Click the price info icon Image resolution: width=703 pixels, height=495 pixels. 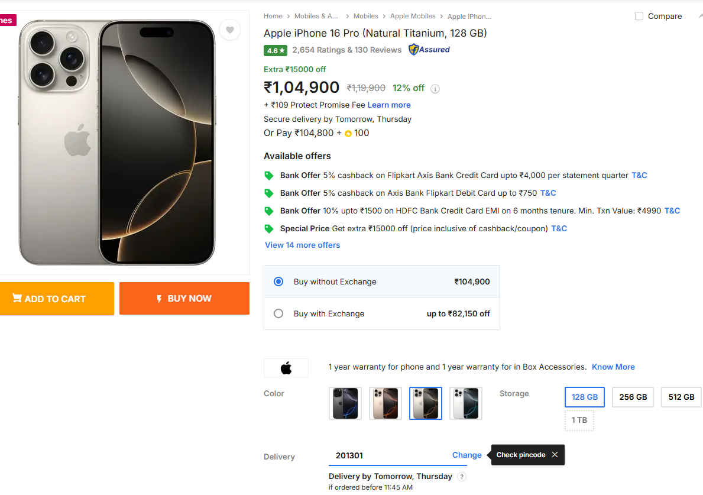[435, 89]
